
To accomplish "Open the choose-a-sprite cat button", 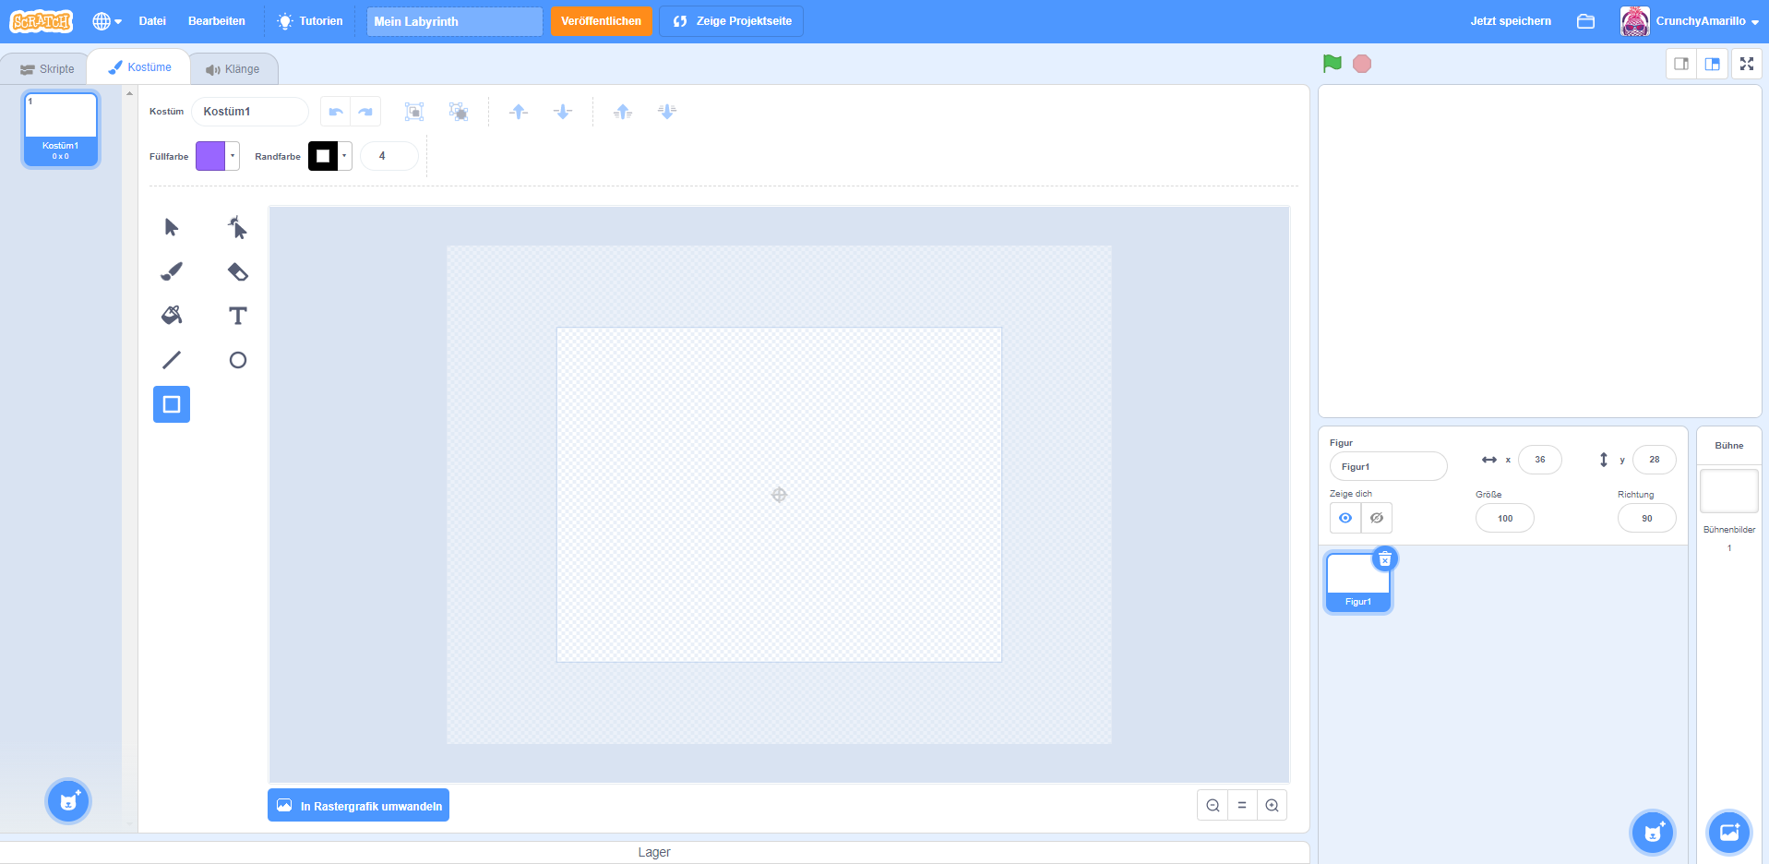I will [1653, 833].
